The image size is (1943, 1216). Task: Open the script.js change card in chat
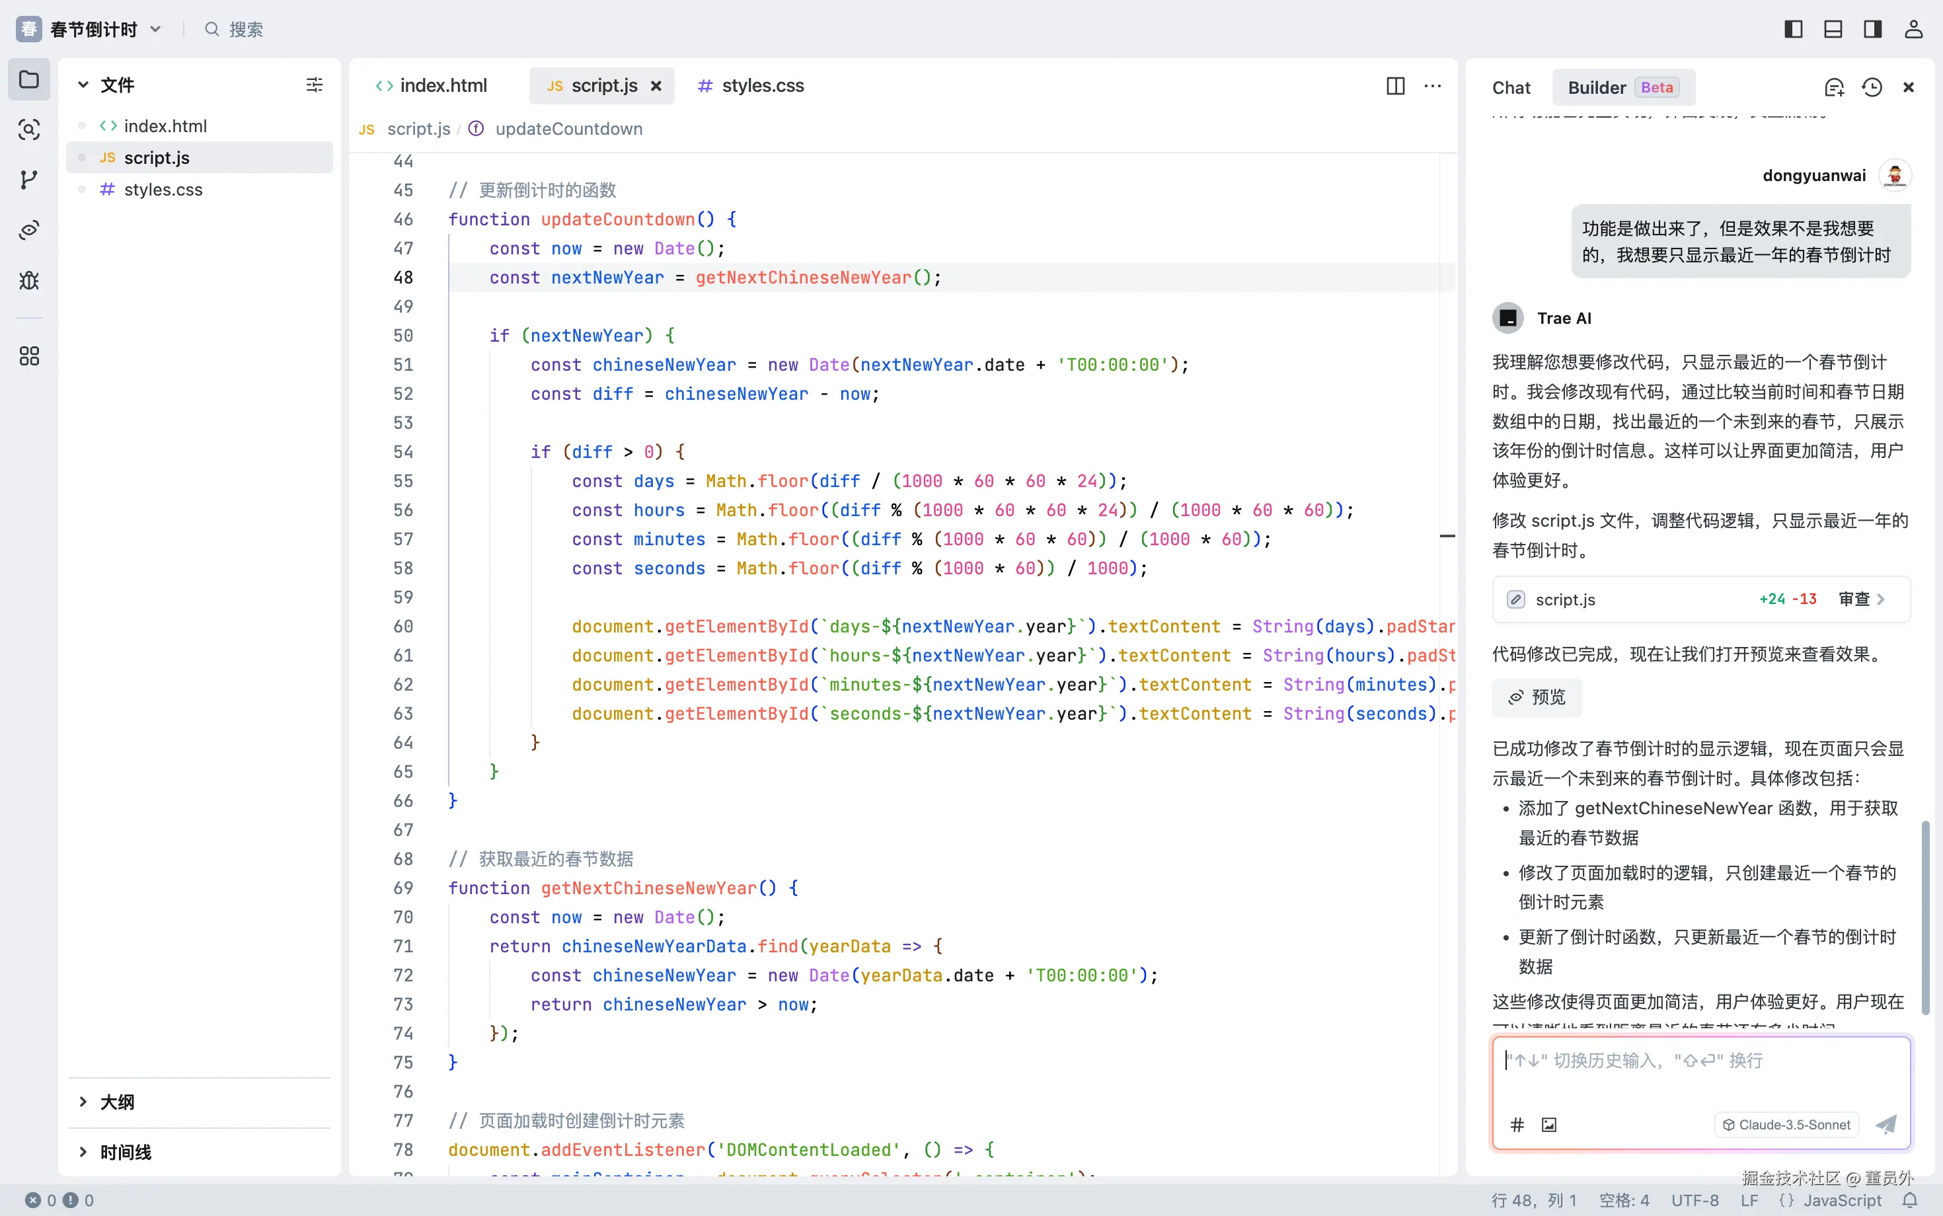[1701, 599]
